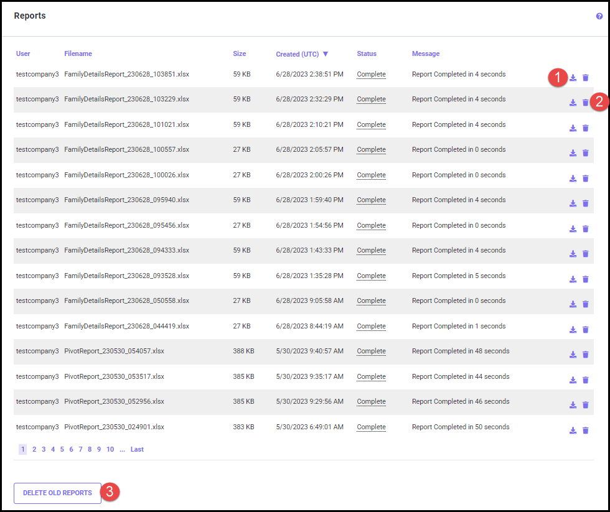Click Delete Old Reports button

[x=57, y=493]
